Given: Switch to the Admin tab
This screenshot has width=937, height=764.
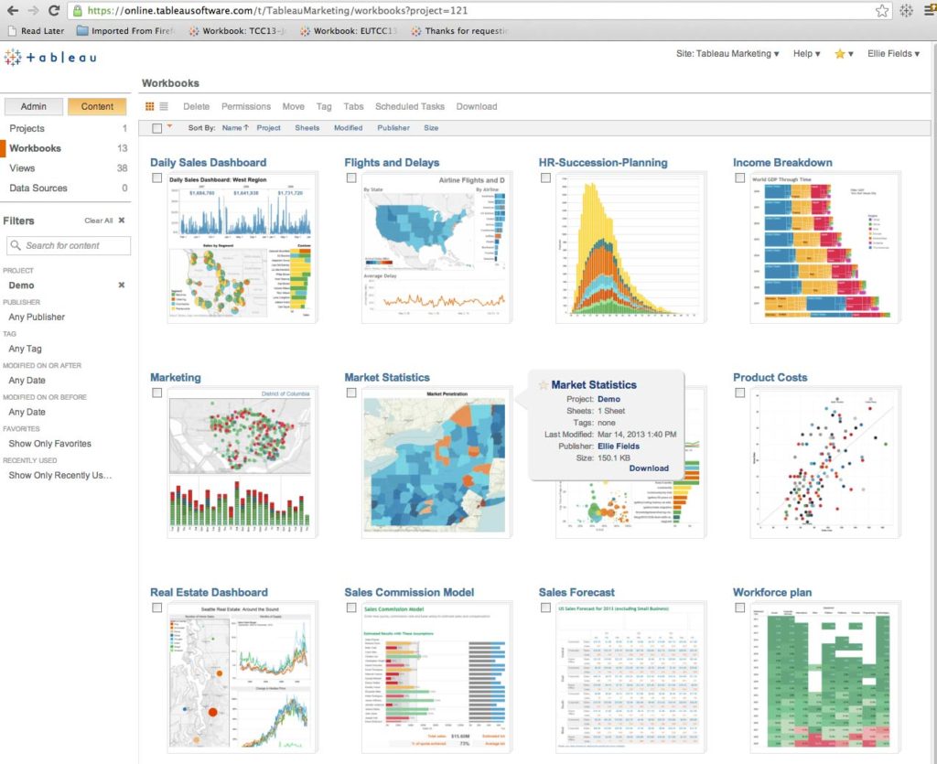Looking at the screenshot, I should (x=33, y=106).
